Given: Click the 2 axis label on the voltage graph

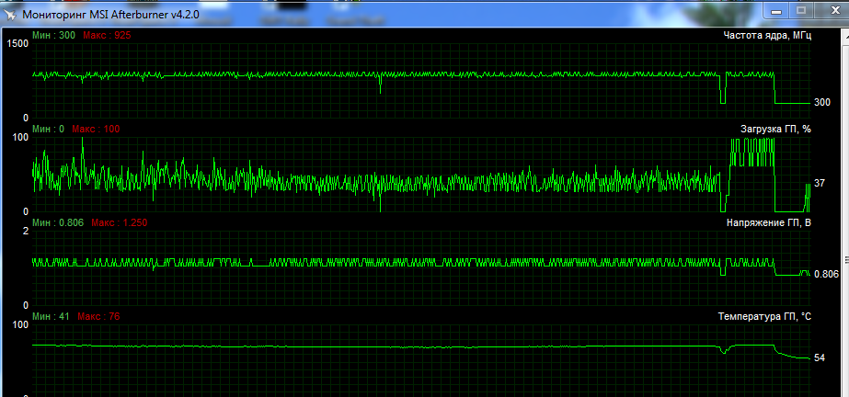Looking at the screenshot, I should 25,231.
